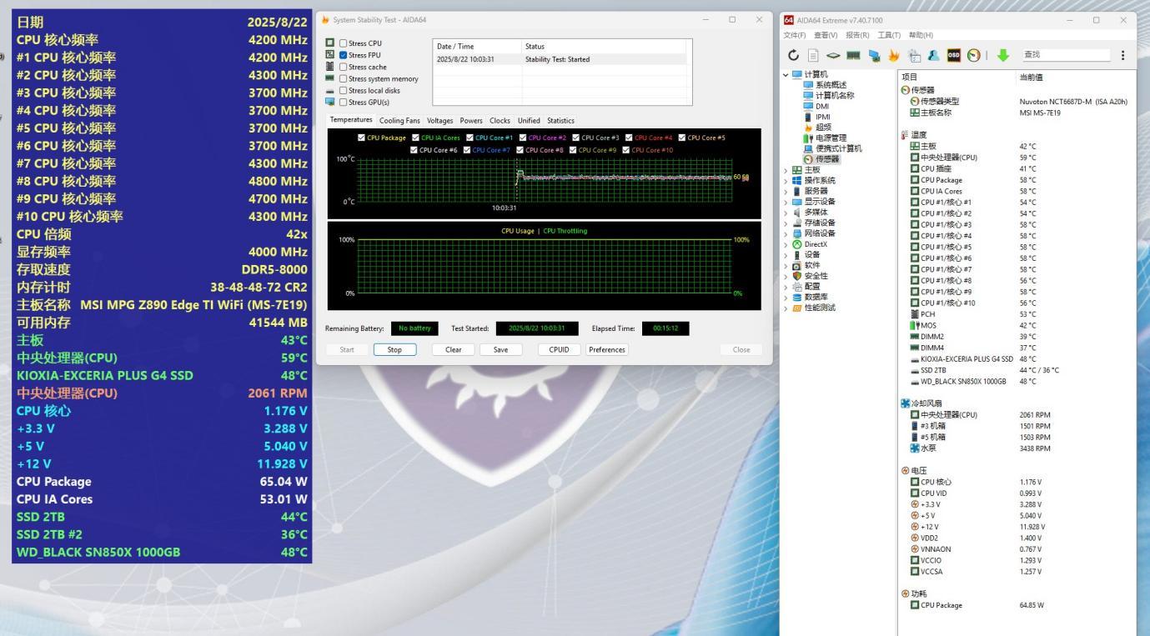Click the Refresh icon in AIDA64 toolbar
Screen dimensions: 1150x636
point(793,55)
